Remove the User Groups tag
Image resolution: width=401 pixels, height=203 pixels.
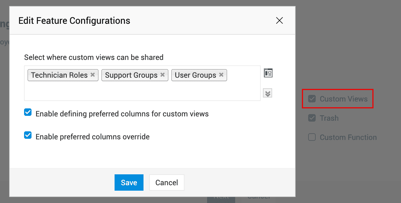pos(221,75)
